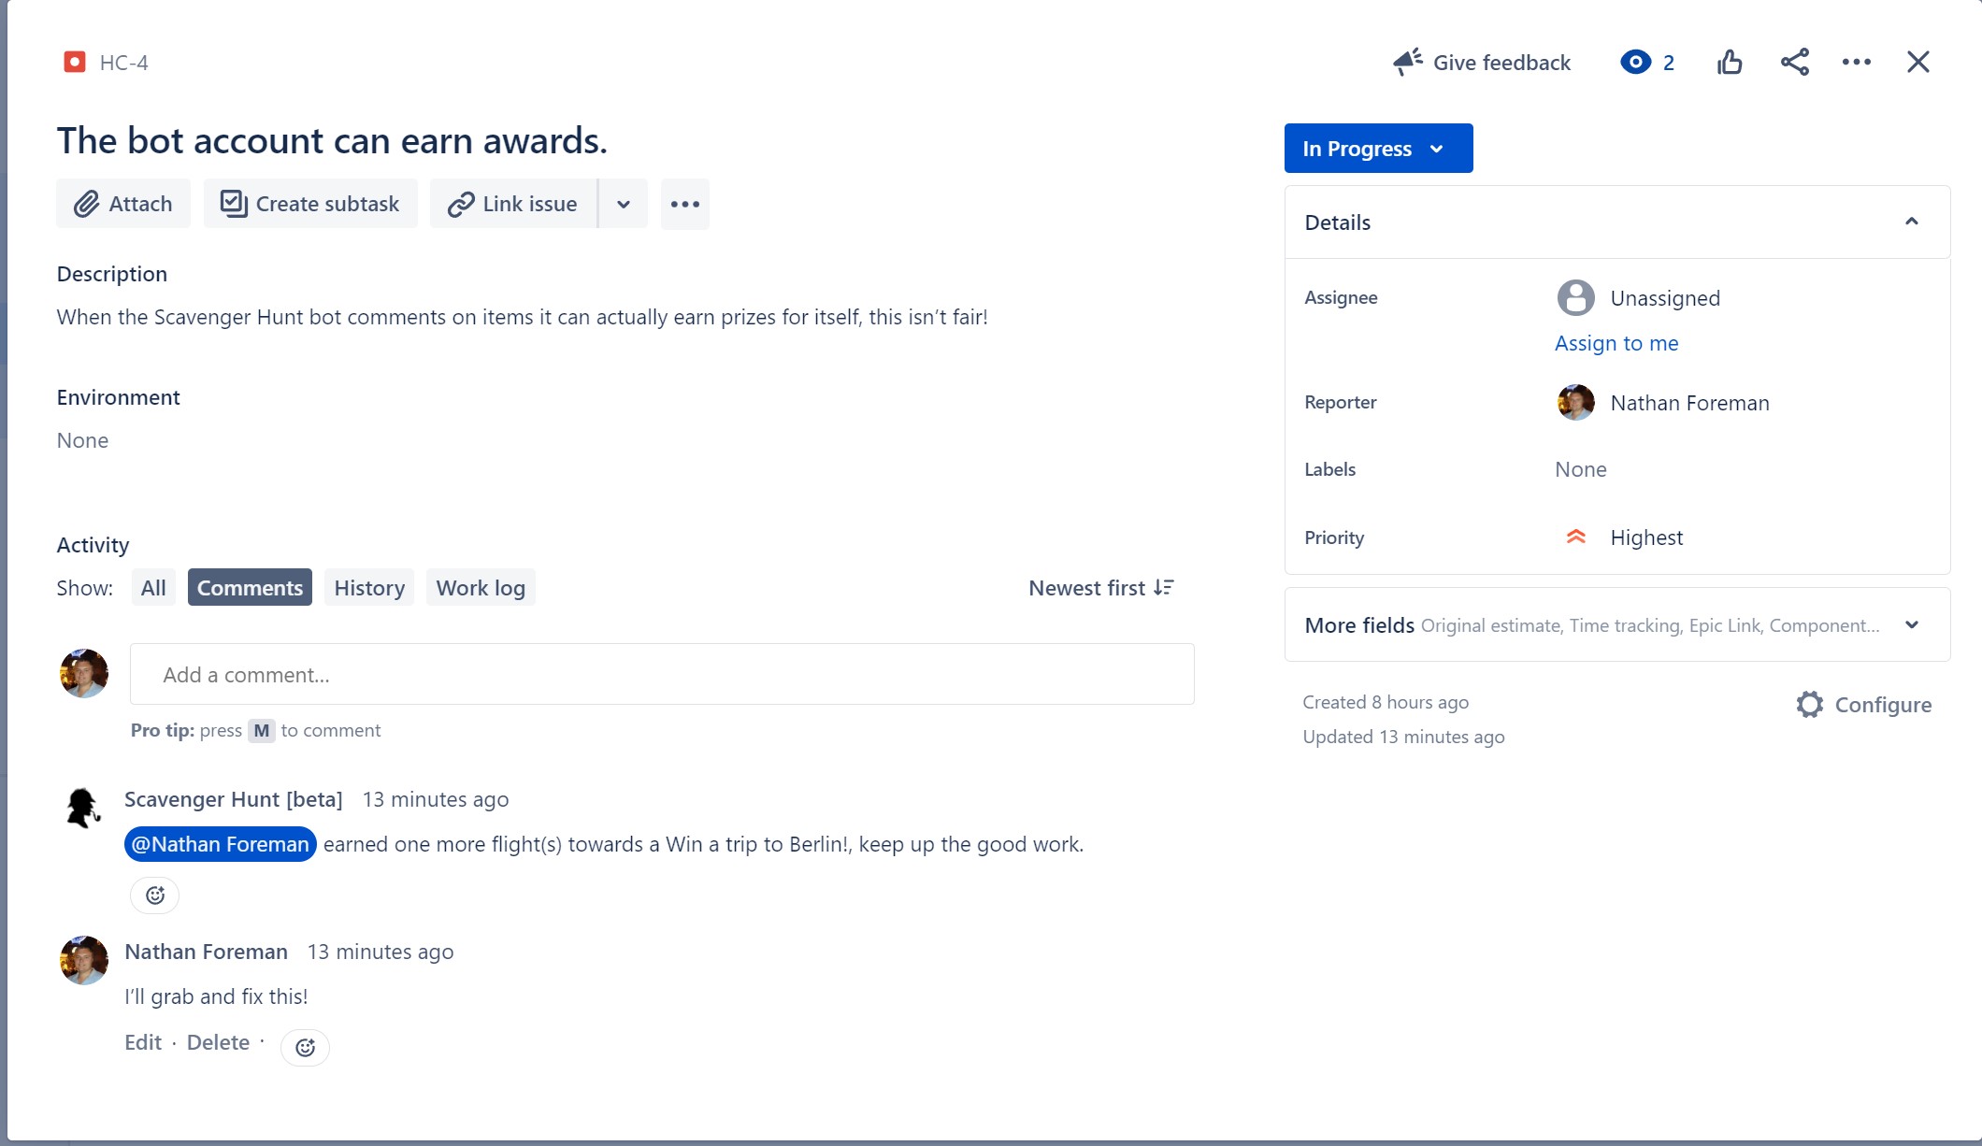Vote for the issue with thumbs up

pyautogui.click(x=1729, y=62)
